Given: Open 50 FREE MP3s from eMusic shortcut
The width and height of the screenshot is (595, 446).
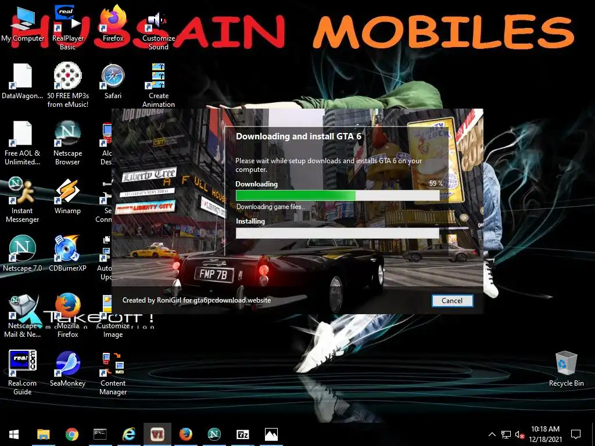Looking at the screenshot, I should point(67,85).
